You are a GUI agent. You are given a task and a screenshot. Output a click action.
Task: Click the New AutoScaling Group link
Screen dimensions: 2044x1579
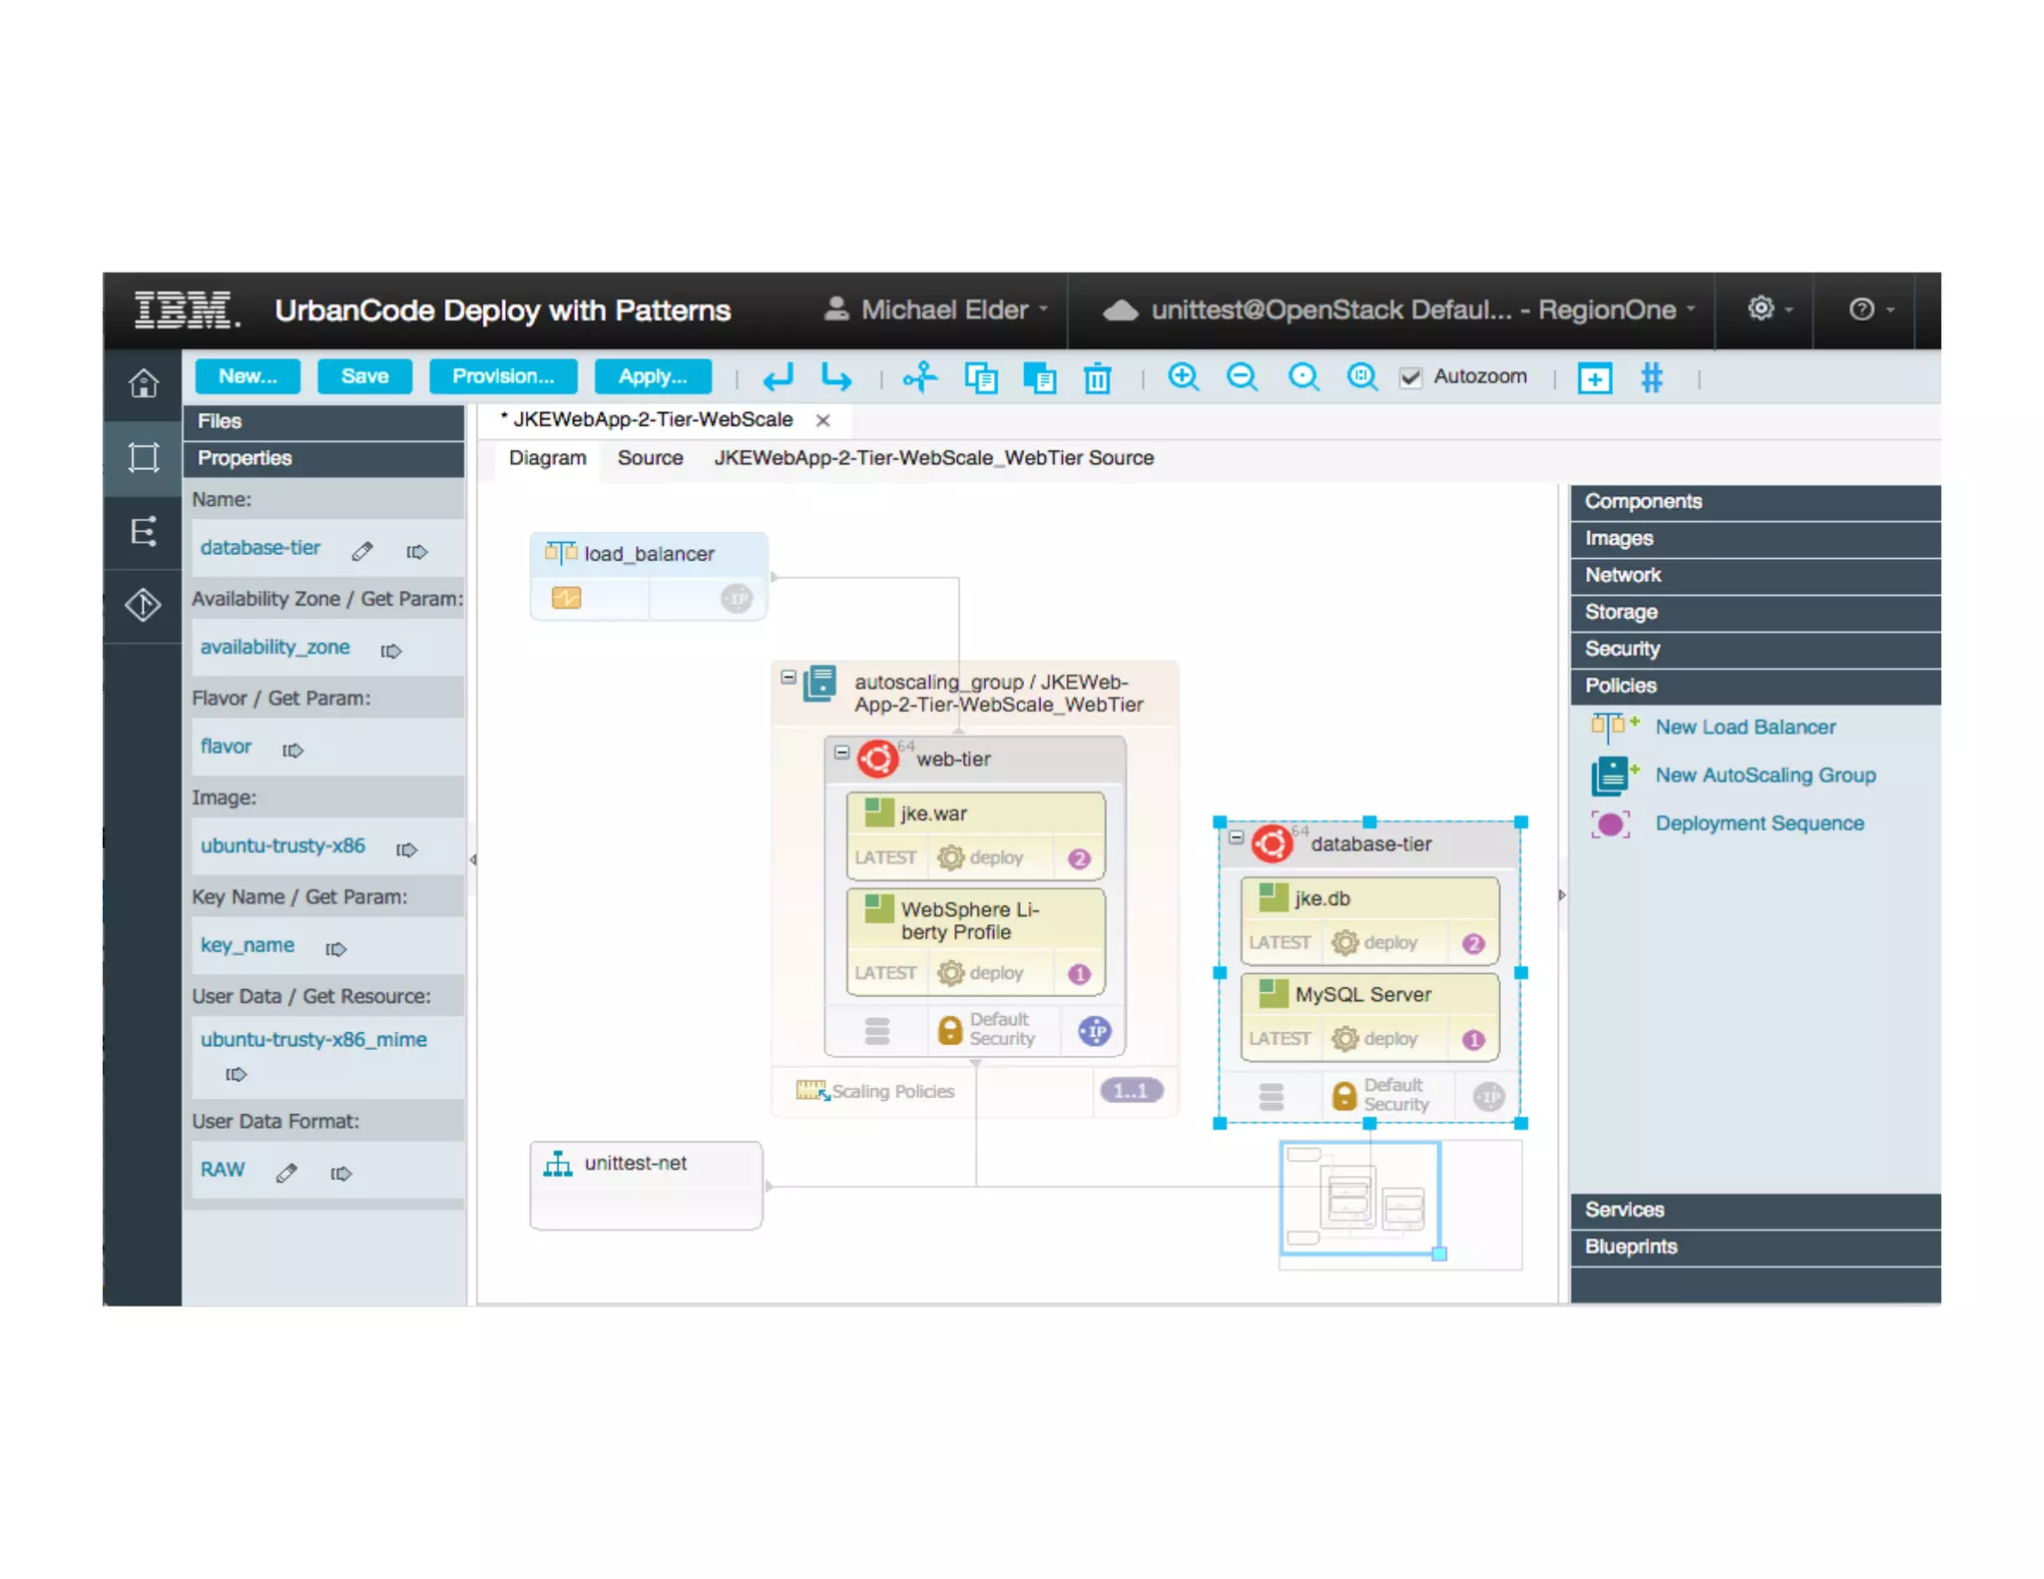click(1766, 775)
